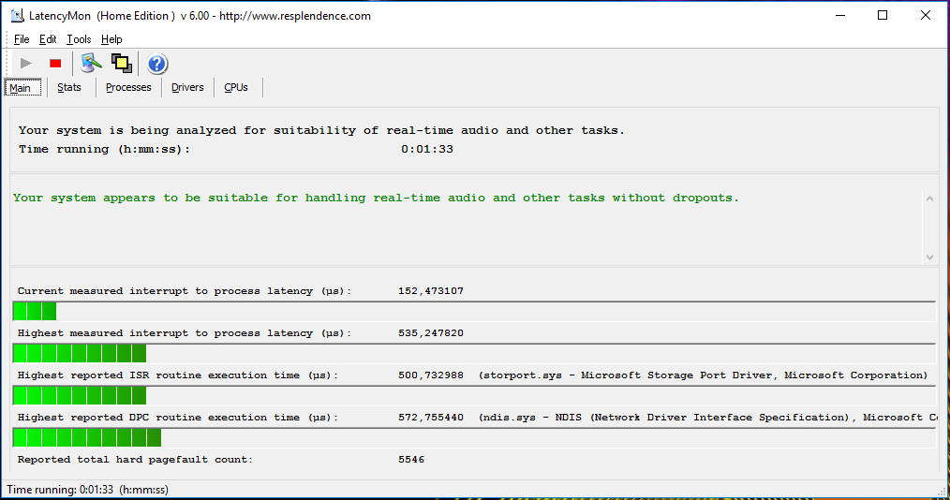Open the File menu
Screen dimensions: 950x500
tap(22, 39)
